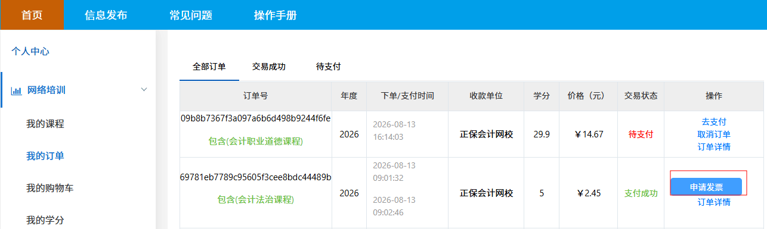This screenshot has width=767, height=229.
Task: Collapse the 网络培训 chevron arrow
Action: [x=144, y=90]
